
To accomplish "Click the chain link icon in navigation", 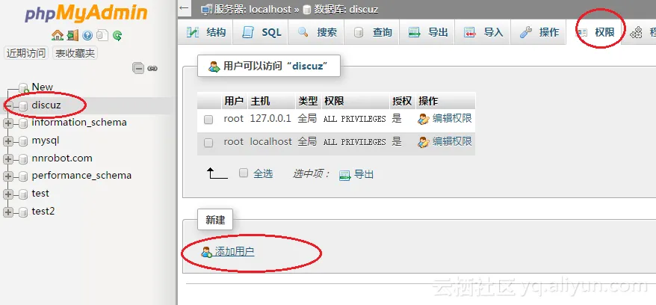I will pos(152,69).
